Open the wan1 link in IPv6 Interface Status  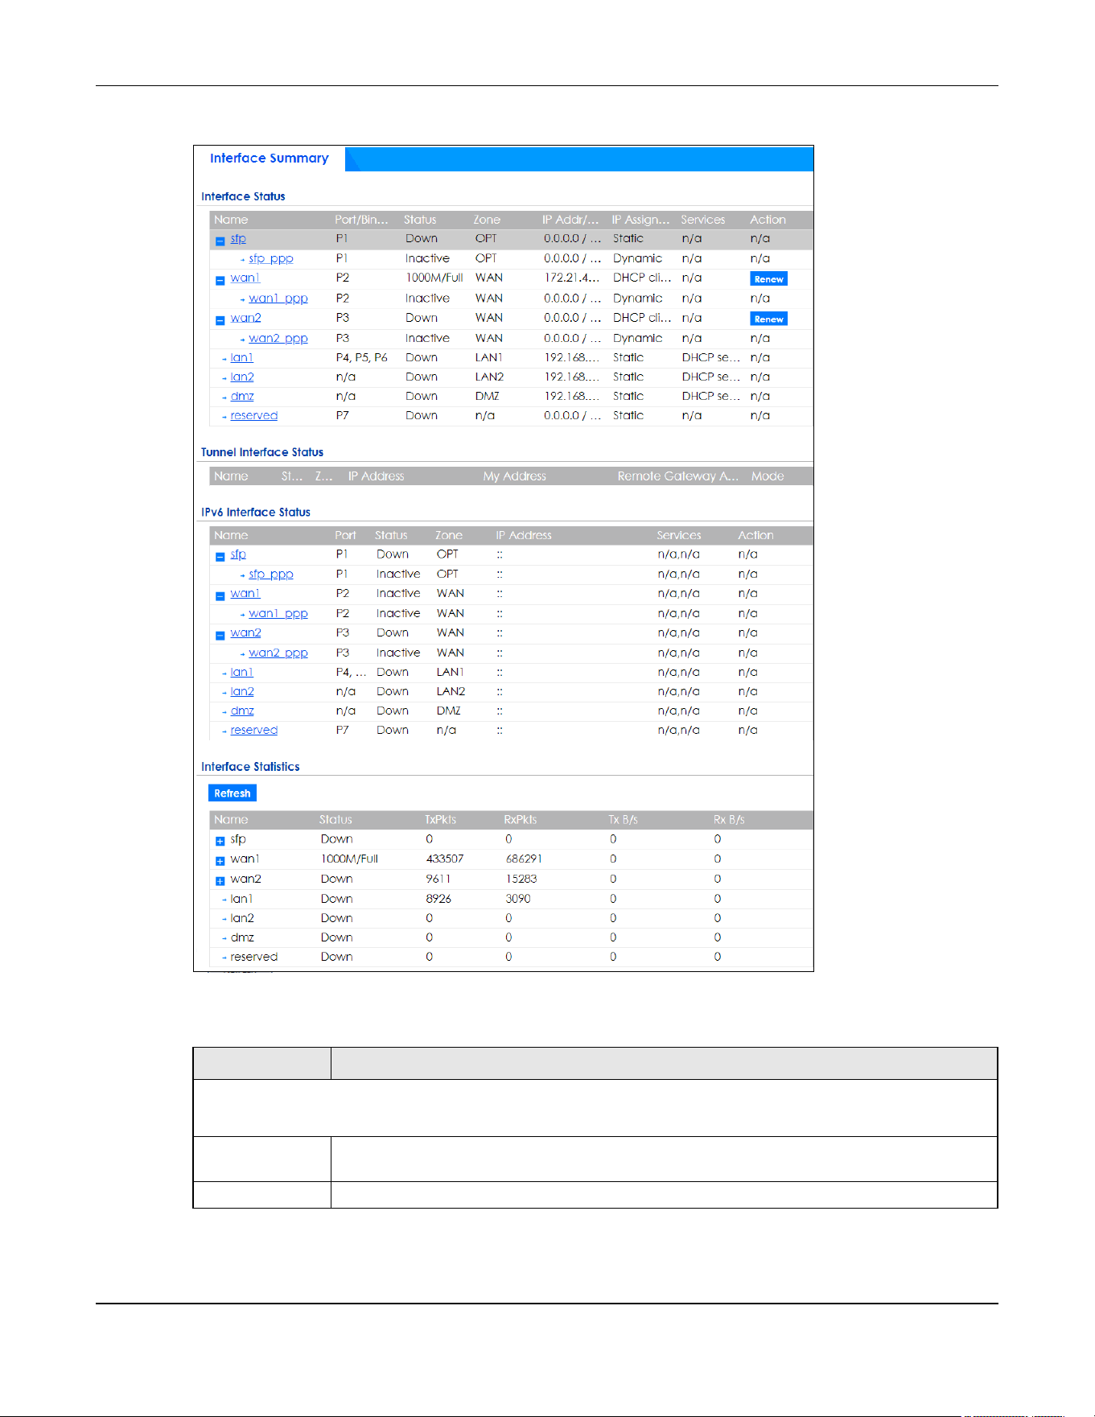pyautogui.click(x=245, y=593)
